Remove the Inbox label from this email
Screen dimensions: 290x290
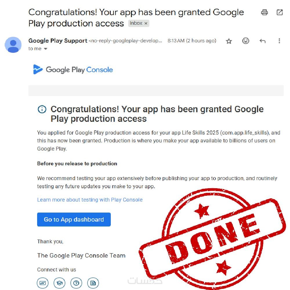(x=146, y=23)
